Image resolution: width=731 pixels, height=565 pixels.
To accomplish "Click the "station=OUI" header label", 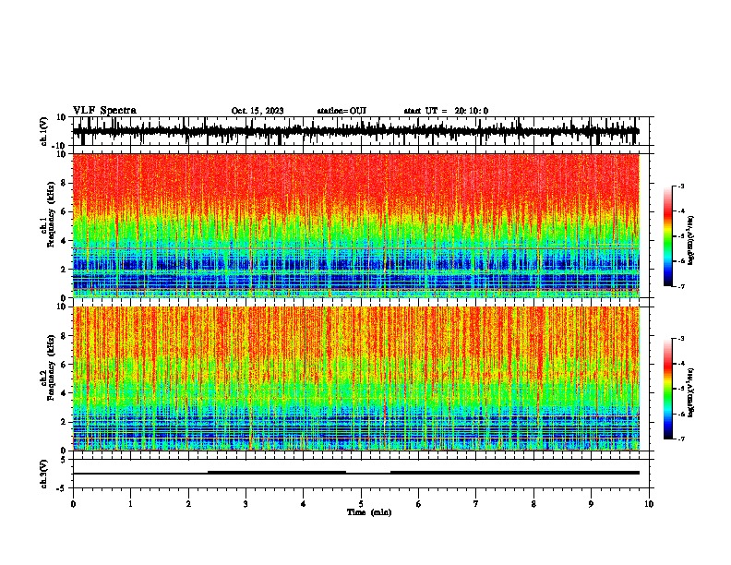I will (342, 111).
